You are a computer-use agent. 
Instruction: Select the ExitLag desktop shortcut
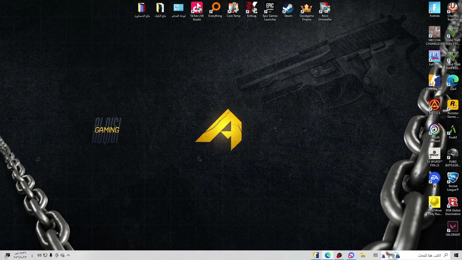click(x=252, y=10)
